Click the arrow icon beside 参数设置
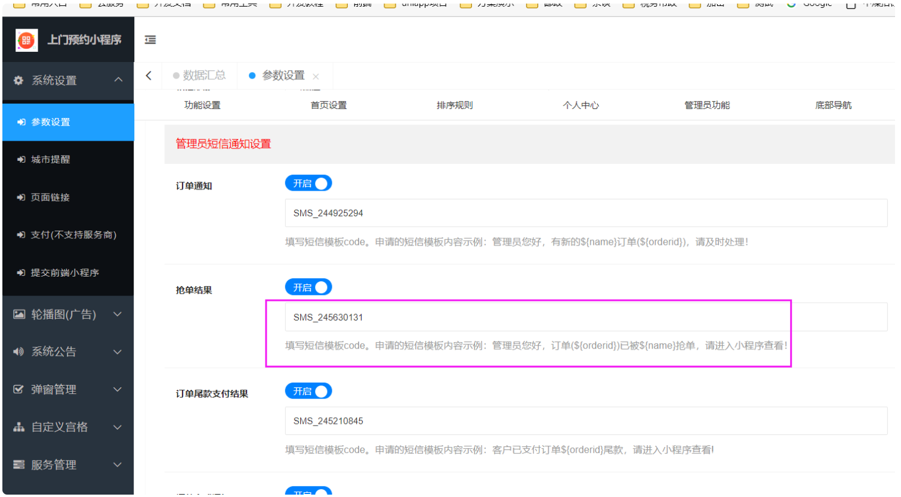The image size is (901, 497). pos(21,122)
